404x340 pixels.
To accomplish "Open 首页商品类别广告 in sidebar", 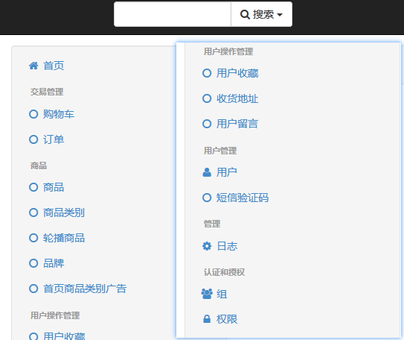I will click(85, 289).
